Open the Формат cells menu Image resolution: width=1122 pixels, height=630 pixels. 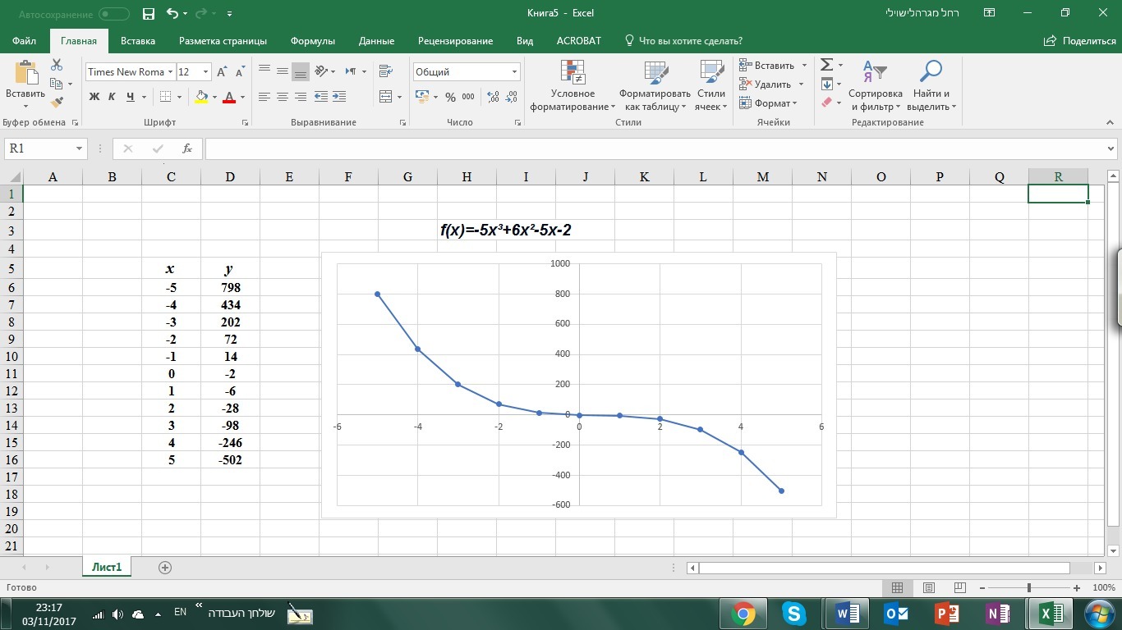(x=767, y=103)
